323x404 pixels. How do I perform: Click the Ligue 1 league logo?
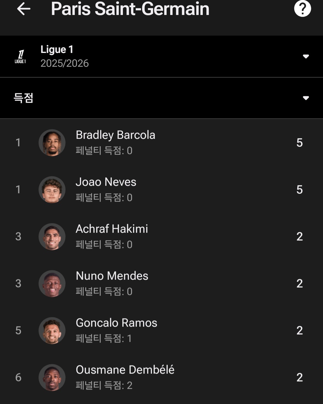coord(20,57)
